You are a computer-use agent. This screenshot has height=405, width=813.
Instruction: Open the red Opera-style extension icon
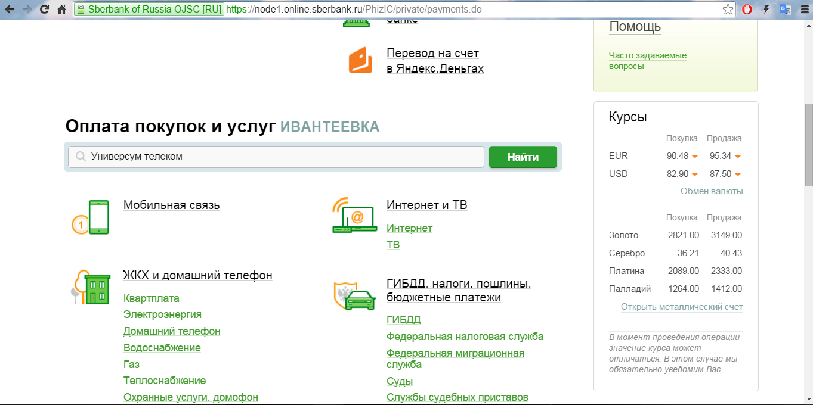747,10
